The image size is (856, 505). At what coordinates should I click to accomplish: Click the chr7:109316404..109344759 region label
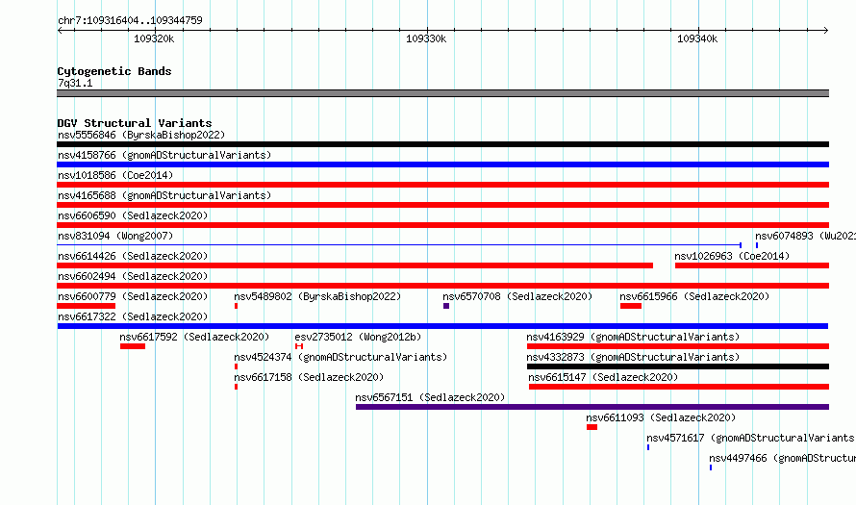(130, 20)
